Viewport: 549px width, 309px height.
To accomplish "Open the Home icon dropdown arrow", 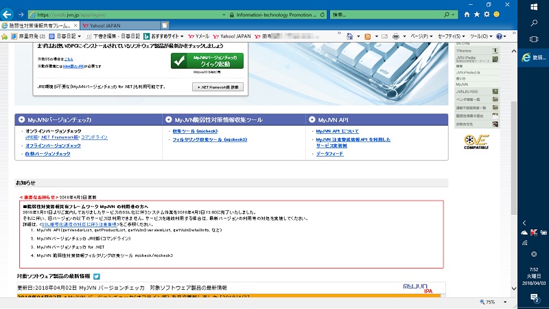I will point(358,36).
